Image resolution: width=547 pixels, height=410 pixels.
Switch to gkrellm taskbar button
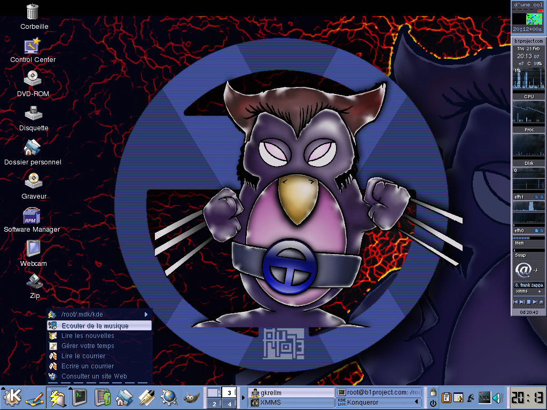(x=291, y=392)
